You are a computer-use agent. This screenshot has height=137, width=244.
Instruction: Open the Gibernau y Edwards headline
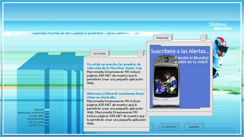[115, 95]
